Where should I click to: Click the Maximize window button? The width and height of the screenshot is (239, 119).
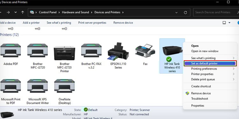[x=228, y=2]
